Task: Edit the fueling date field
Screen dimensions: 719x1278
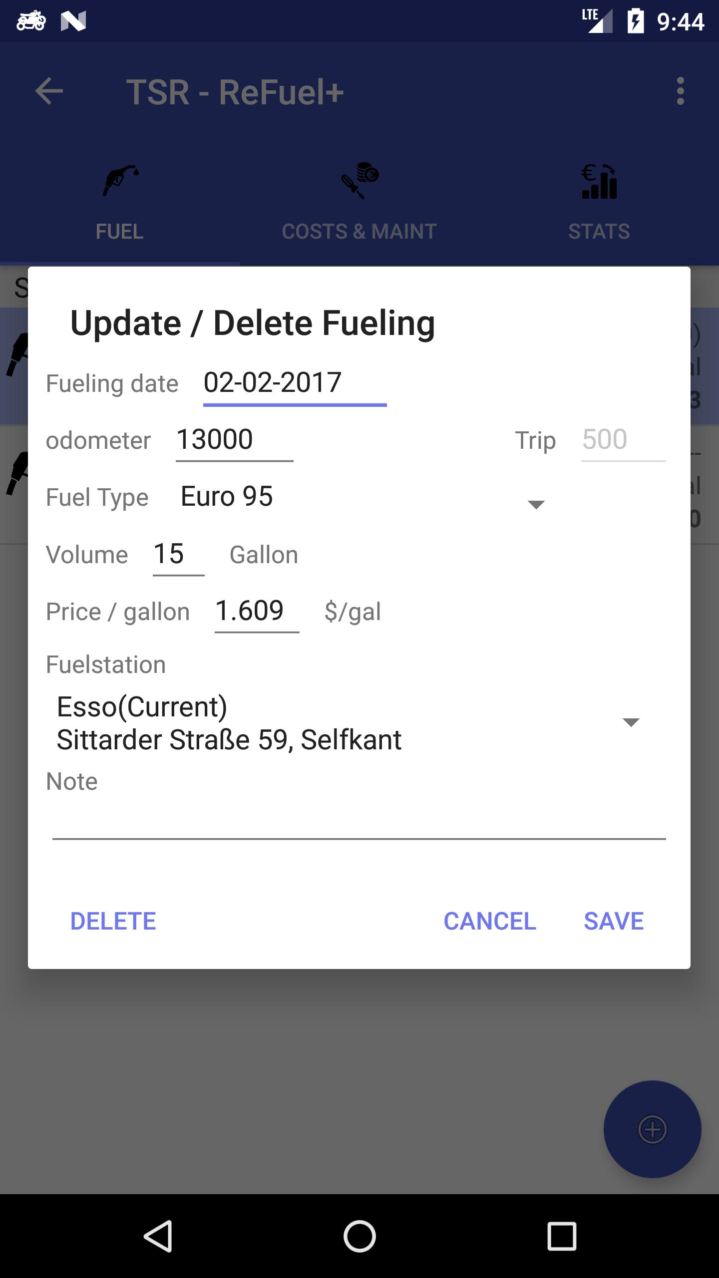Action: click(x=295, y=383)
